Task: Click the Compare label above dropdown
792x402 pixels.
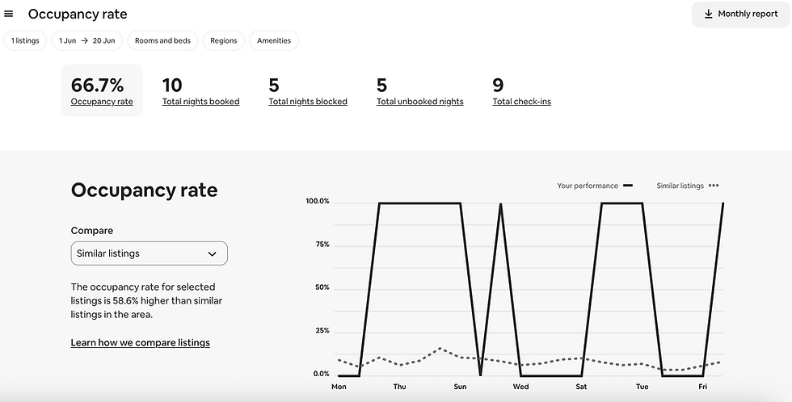Action: click(x=92, y=231)
